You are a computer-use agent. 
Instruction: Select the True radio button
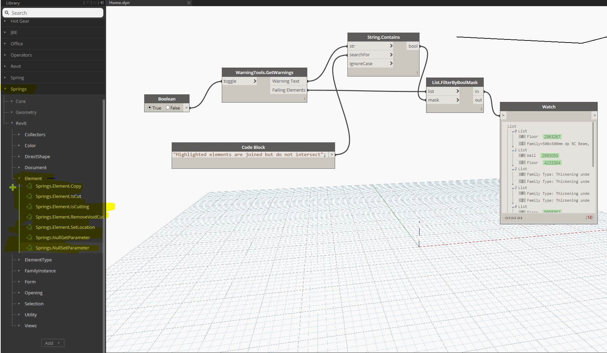tap(150, 107)
